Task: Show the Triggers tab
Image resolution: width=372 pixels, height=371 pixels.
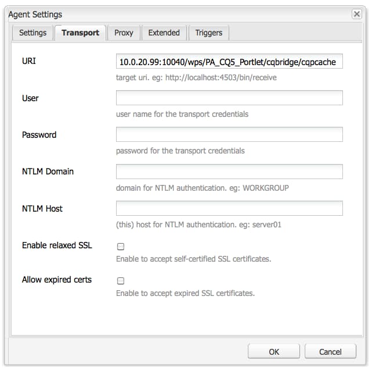Action: pyautogui.click(x=209, y=33)
